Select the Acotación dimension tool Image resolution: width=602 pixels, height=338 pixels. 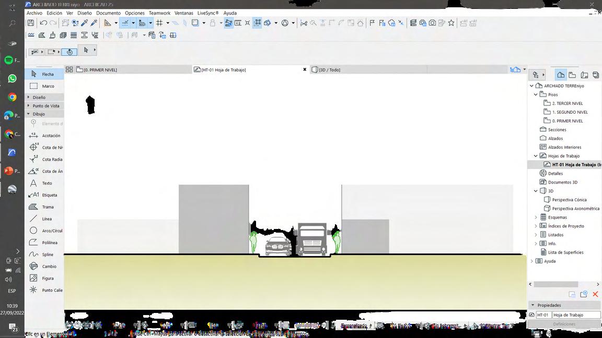(x=45, y=136)
